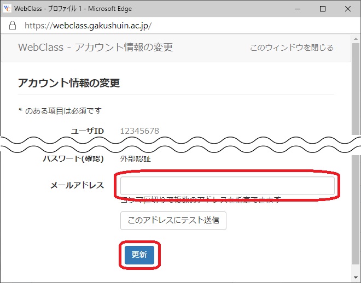
Task: Click the comma-separated addresses hint text
Action: tap(201, 199)
